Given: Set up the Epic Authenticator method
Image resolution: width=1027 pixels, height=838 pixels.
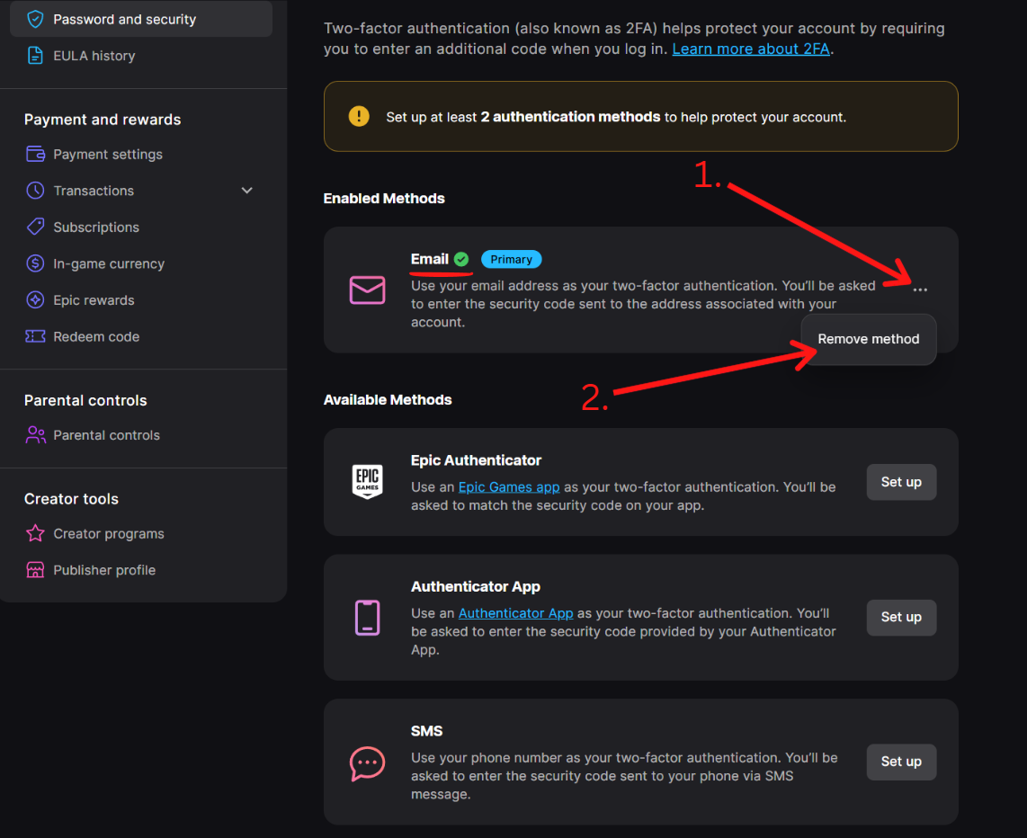Looking at the screenshot, I should (901, 482).
